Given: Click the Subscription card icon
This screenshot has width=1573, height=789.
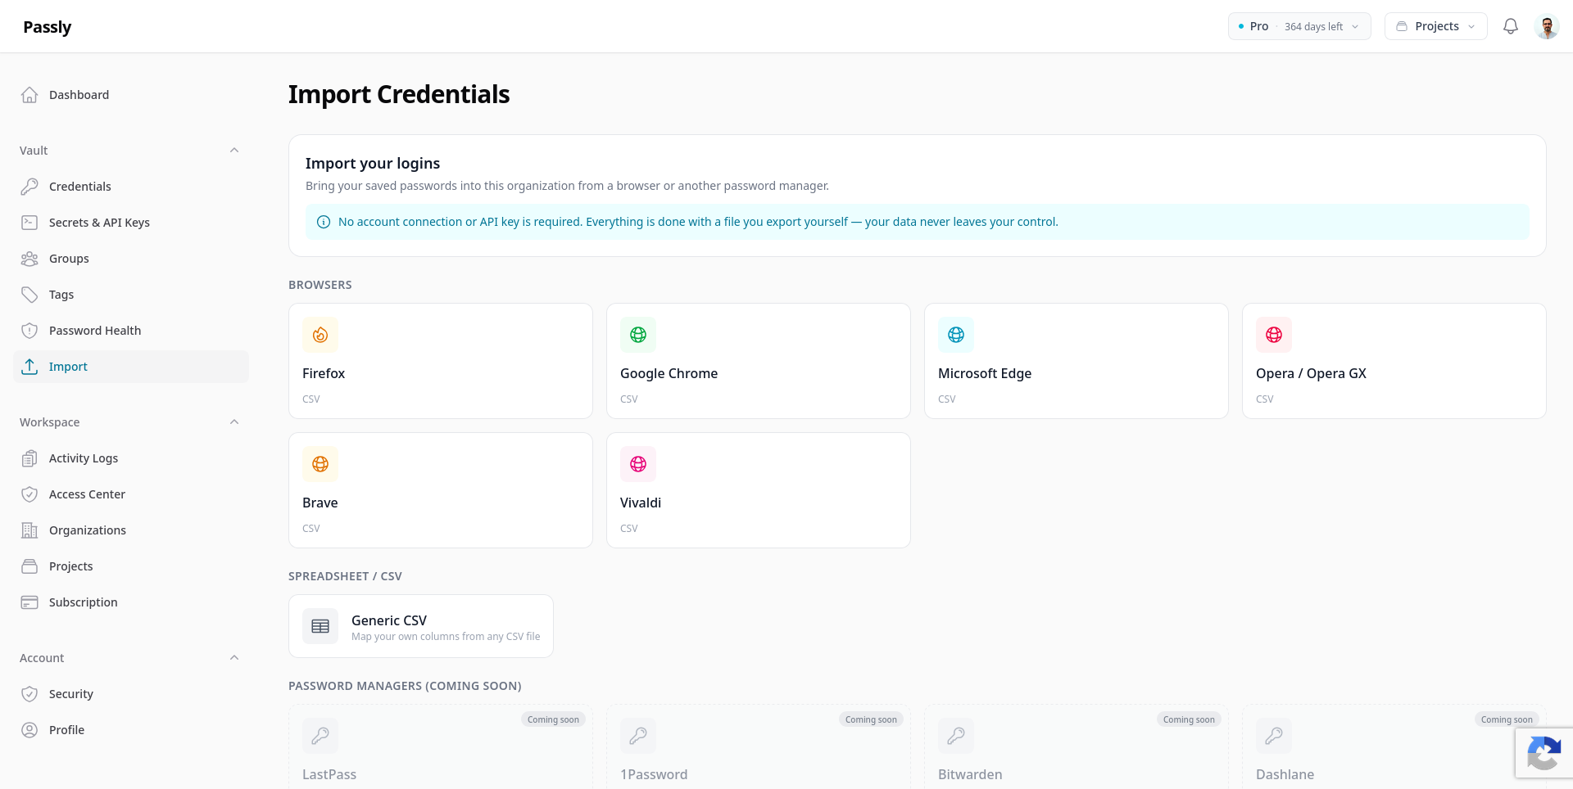Looking at the screenshot, I should [29, 602].
